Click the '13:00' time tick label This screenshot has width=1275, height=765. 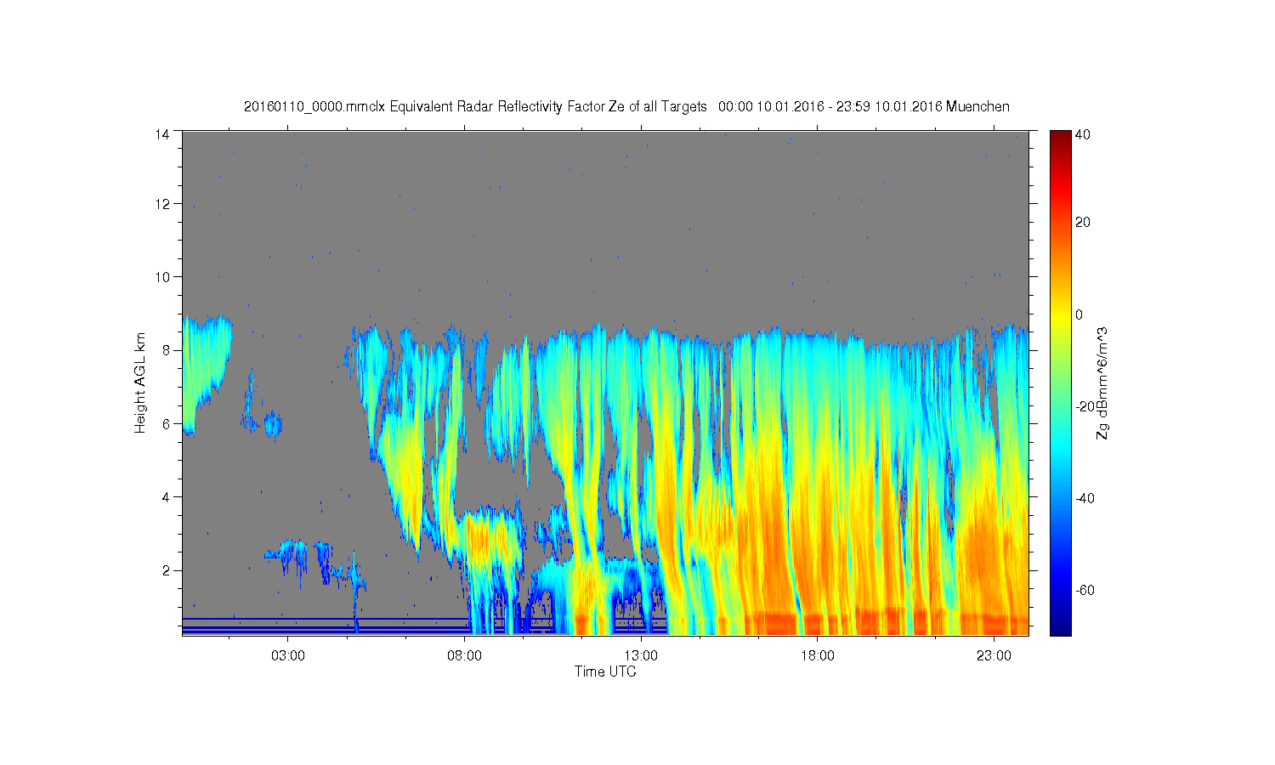(x=641, y=656)
